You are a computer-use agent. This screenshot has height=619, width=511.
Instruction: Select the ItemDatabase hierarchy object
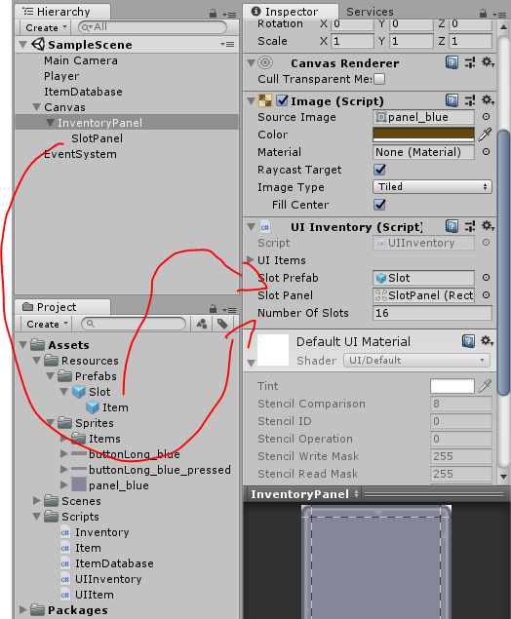83,92
